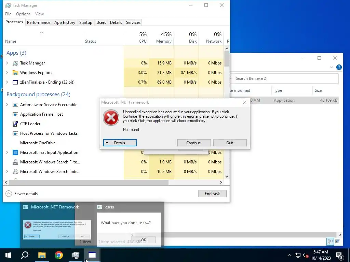Click the Task Manager vertical scrollbar thumb
Viewport: 350px width, 262px height.
[x=227, y=59]
